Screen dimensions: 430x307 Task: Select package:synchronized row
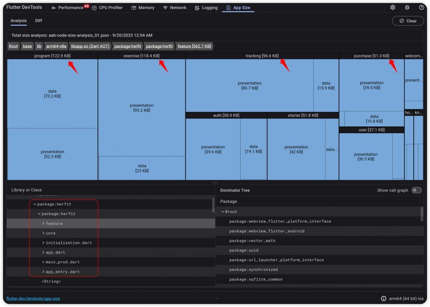point(319,270)
